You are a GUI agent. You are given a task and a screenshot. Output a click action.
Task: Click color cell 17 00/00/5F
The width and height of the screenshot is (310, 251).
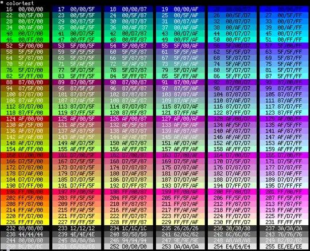(77, 9)
